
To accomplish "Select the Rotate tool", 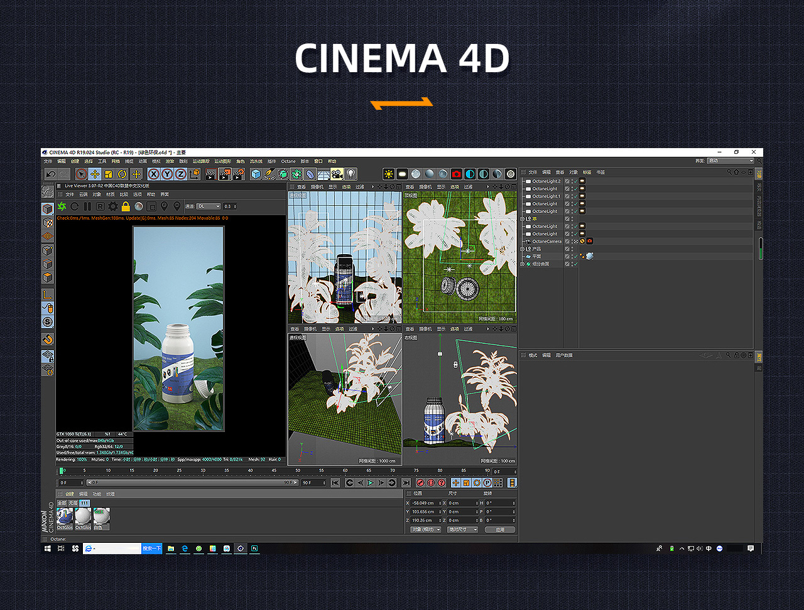I will point(122,174).
